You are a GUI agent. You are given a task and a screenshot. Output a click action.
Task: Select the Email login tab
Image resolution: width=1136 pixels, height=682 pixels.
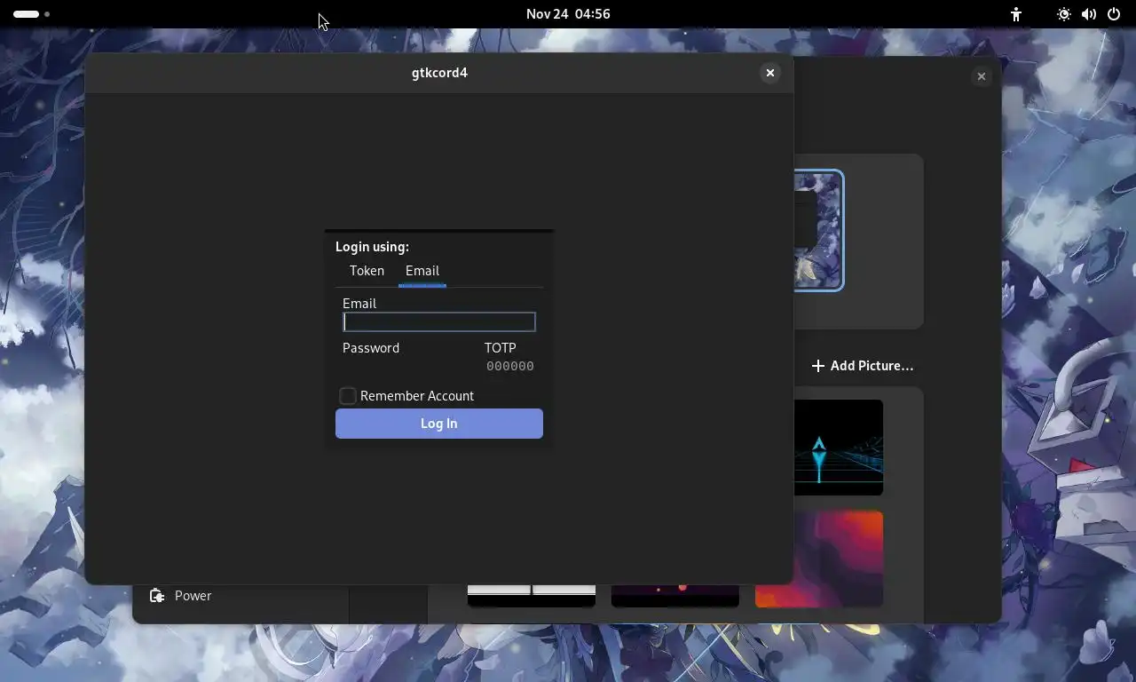tap(422, 271)
